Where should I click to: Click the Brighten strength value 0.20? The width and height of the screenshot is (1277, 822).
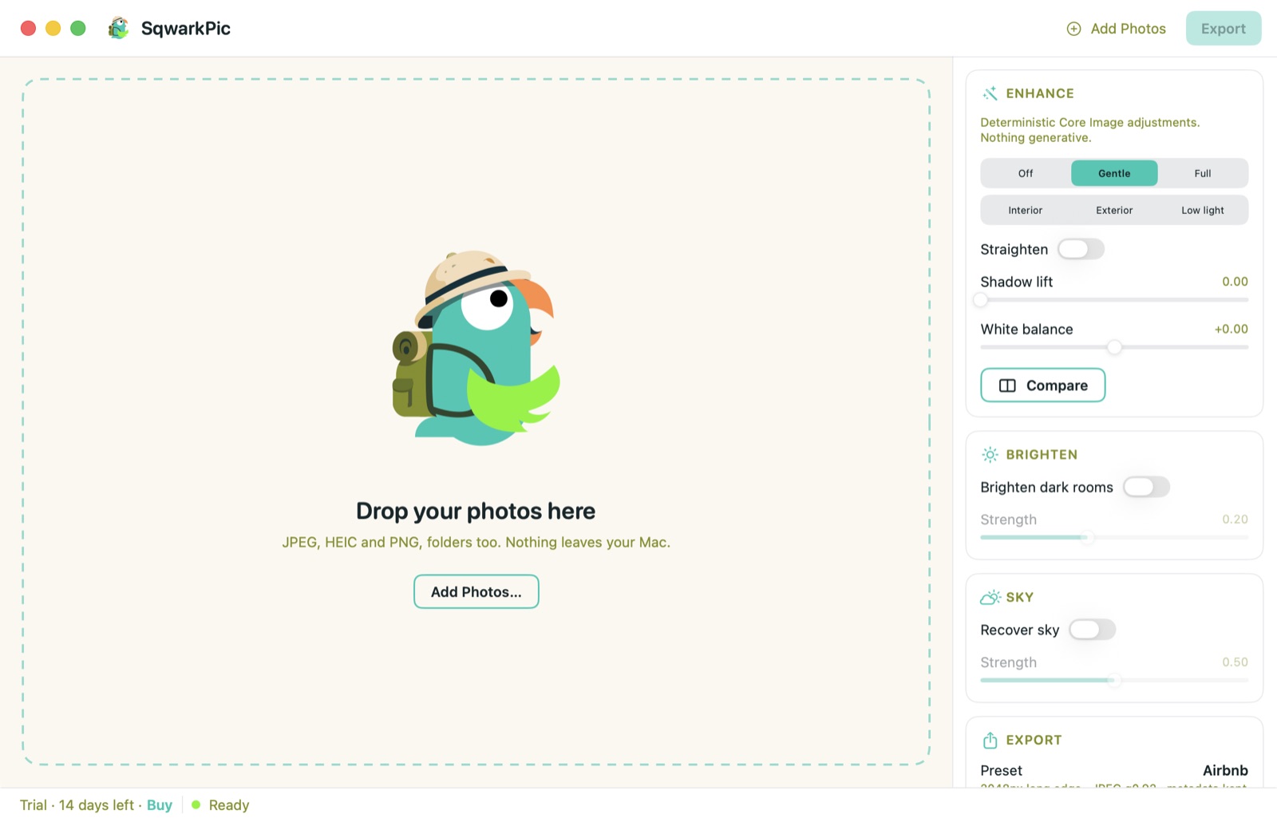(1235, 520)
